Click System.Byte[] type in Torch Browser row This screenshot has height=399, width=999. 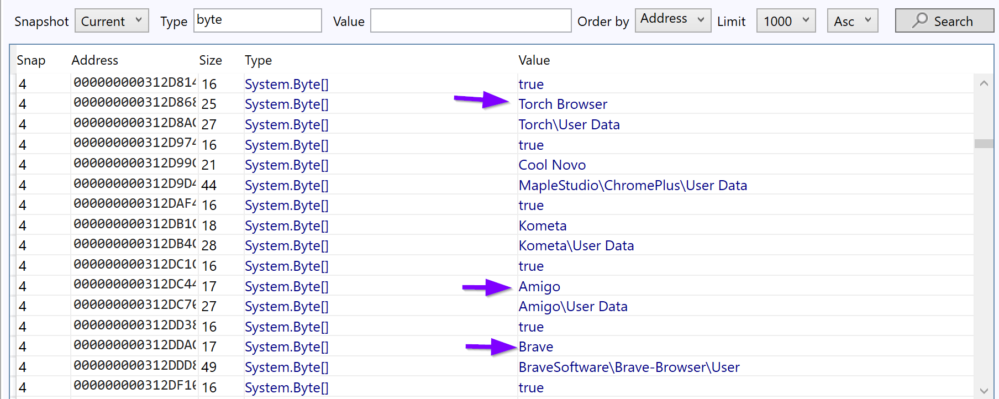coord(286,104)
